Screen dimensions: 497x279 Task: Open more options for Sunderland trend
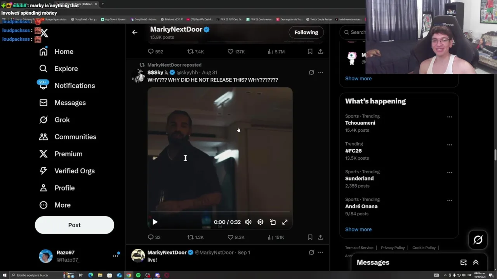tap(449, 172)
